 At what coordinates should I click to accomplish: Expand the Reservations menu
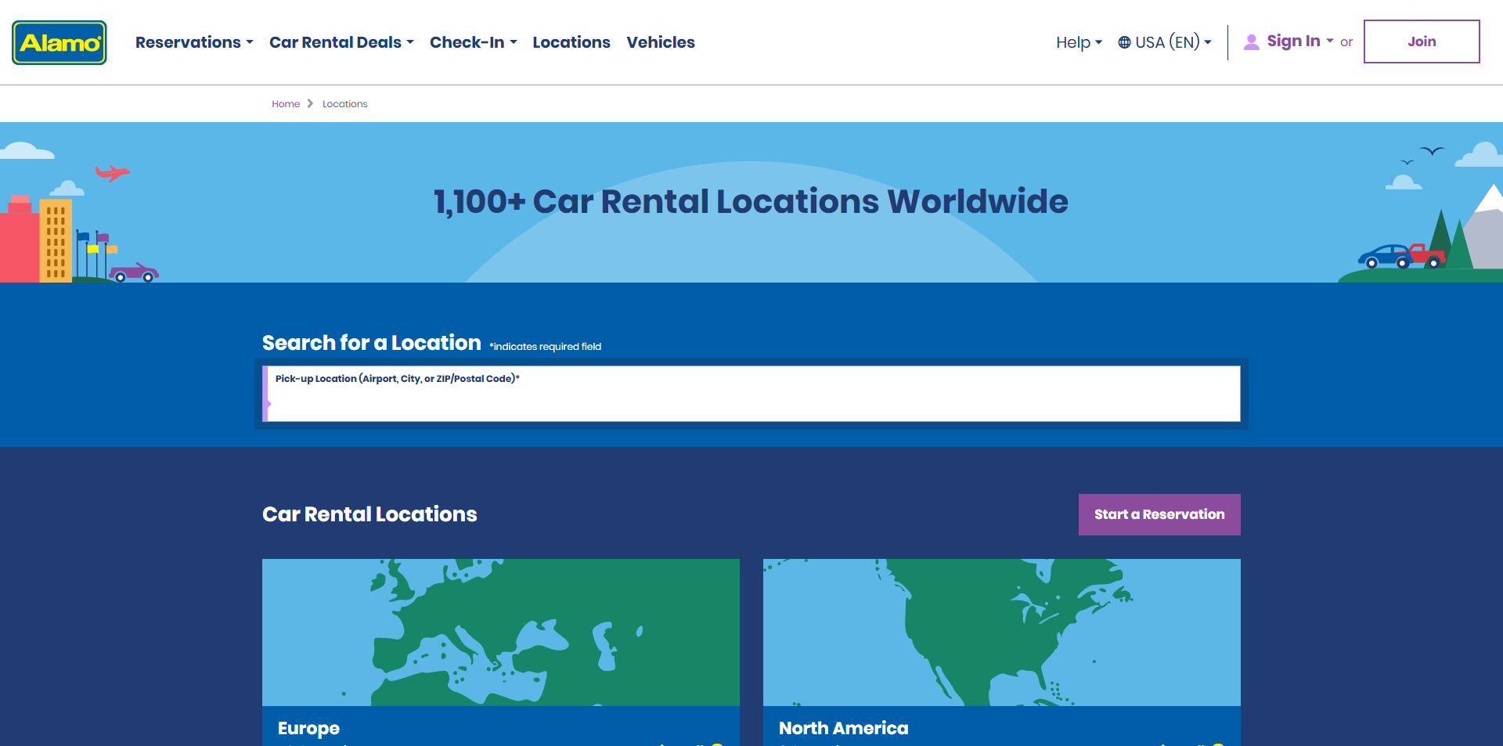coord(193,42)
